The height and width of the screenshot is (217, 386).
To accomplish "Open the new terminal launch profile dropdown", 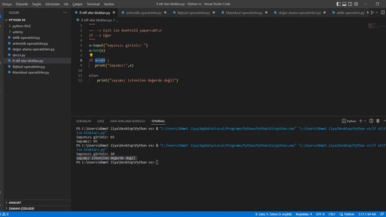I will [x=365, y=121].
